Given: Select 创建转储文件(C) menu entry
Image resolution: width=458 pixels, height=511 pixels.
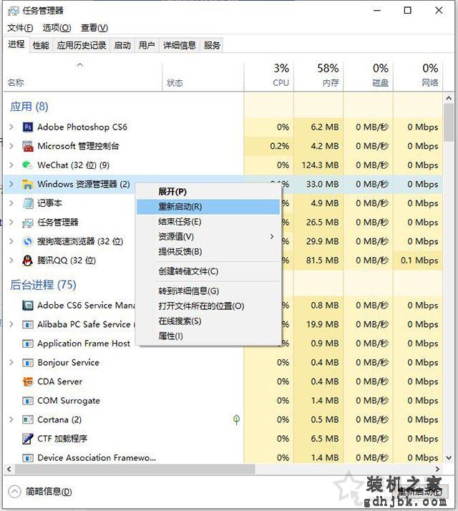Looking at the screenshot, I should point(208,271).
